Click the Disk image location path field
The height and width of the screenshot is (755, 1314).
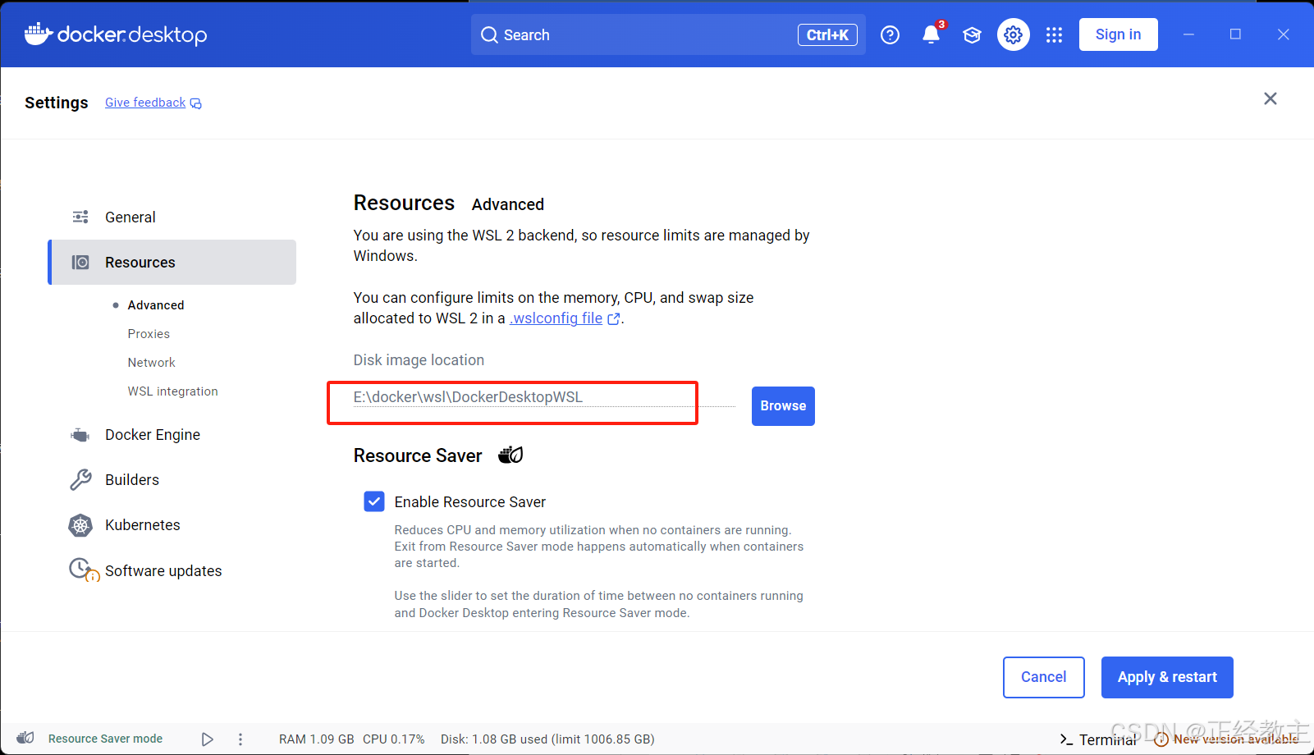[x=544, y=397]
